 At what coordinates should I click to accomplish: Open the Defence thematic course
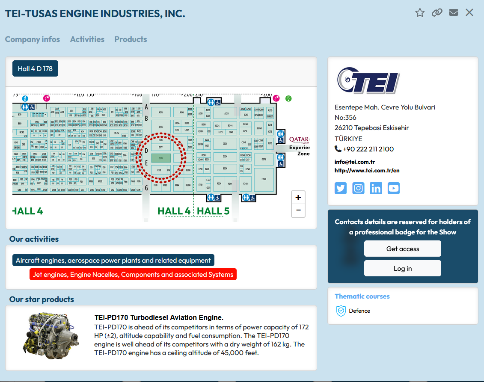pyautogui.click(x=359, y=311)
